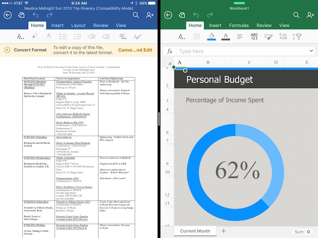This screenshot has width=318, height=238.
Task: Tap the 62% donut chart
Action: (x=235, y=172)
